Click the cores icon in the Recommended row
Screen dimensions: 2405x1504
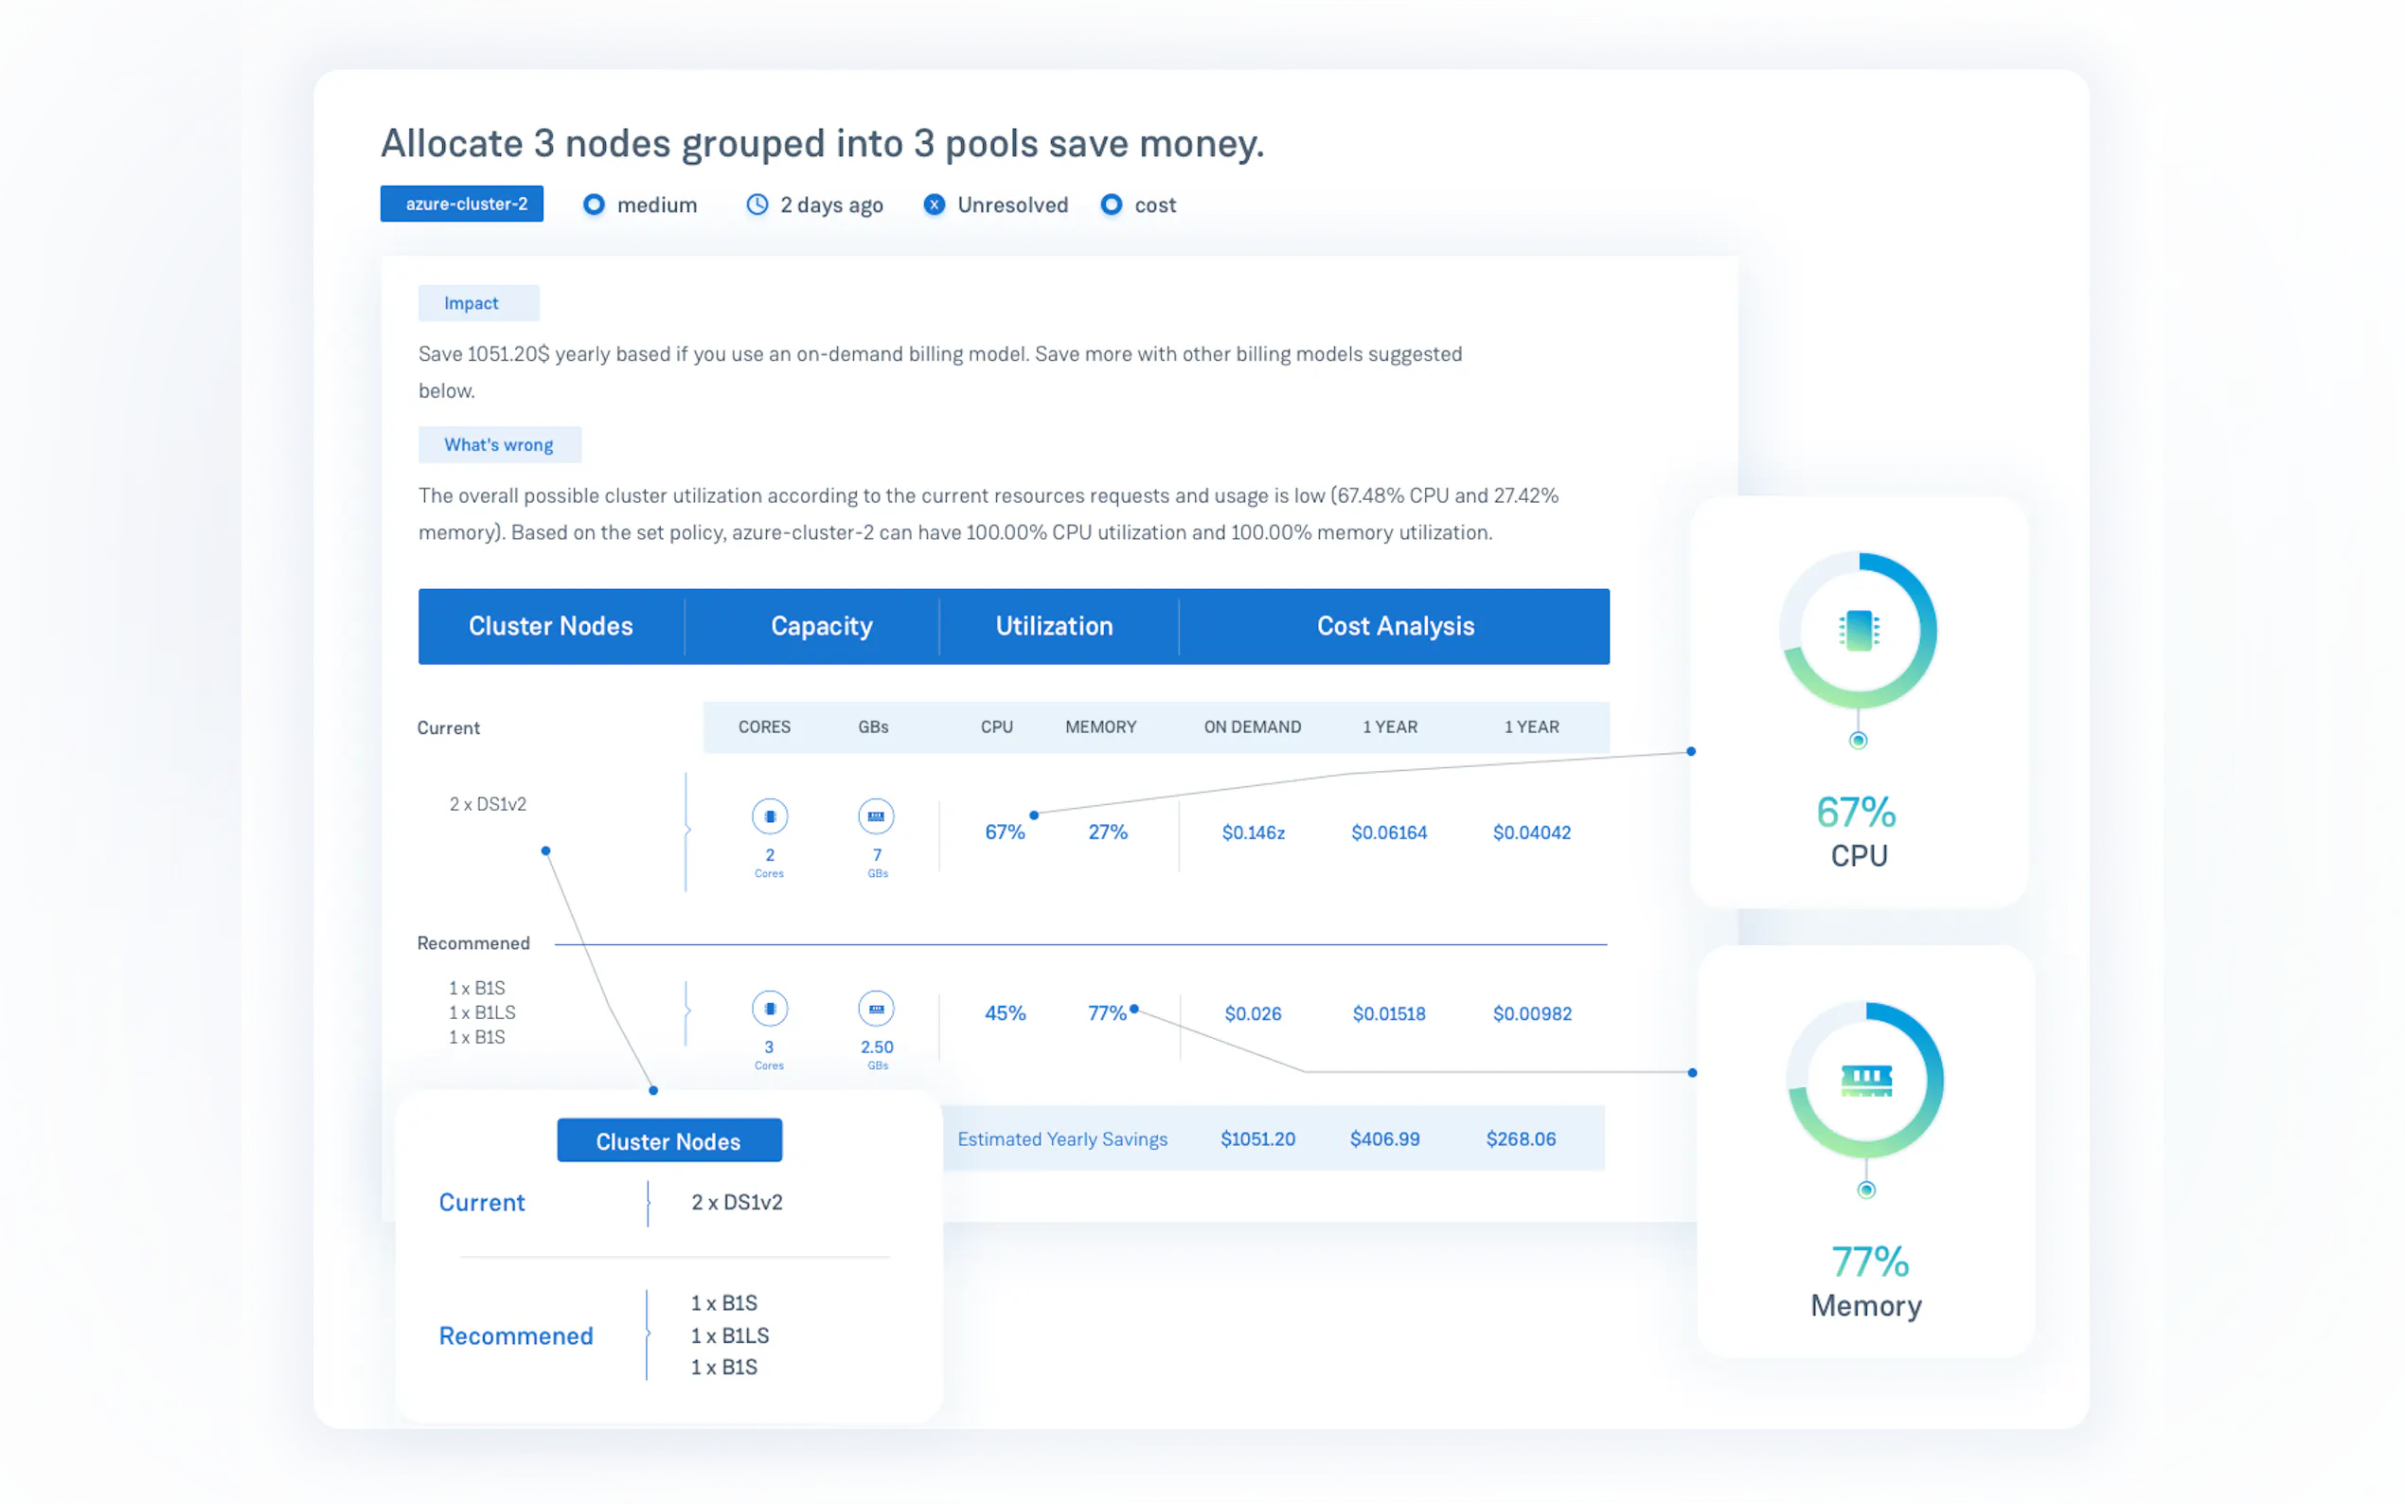pos(770,1009)
